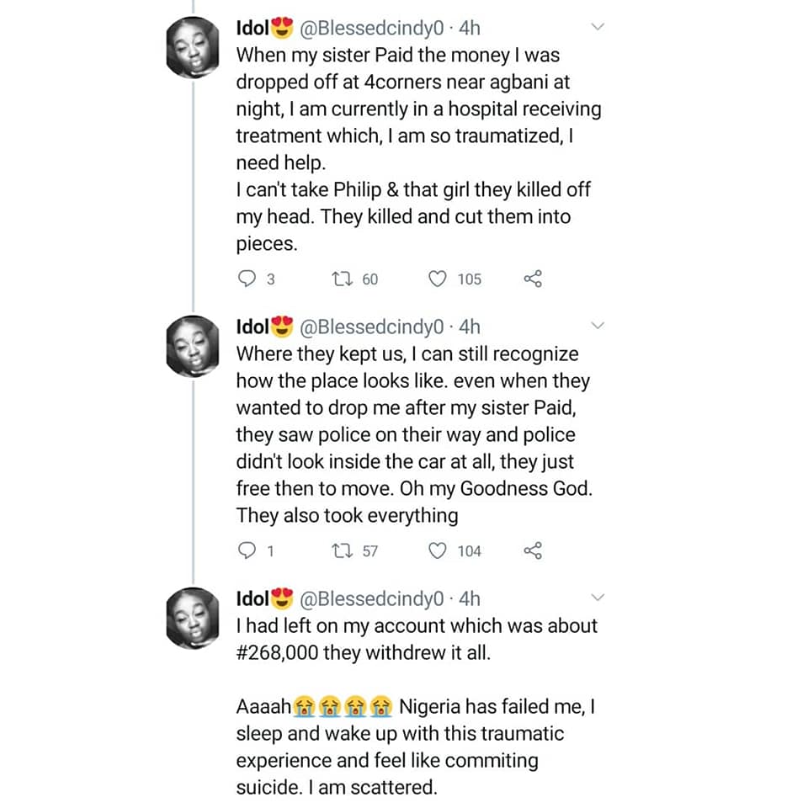Like the tweet with 105 likes
The image size is (808, 808).
click(438, 279)
